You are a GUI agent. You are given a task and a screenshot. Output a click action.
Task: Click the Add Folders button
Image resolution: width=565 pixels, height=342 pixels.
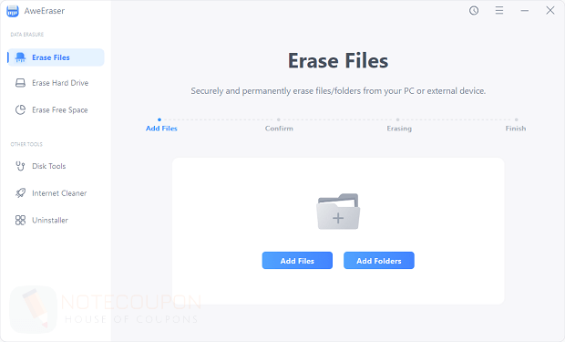pyautogui.click(x=379, y=261)
